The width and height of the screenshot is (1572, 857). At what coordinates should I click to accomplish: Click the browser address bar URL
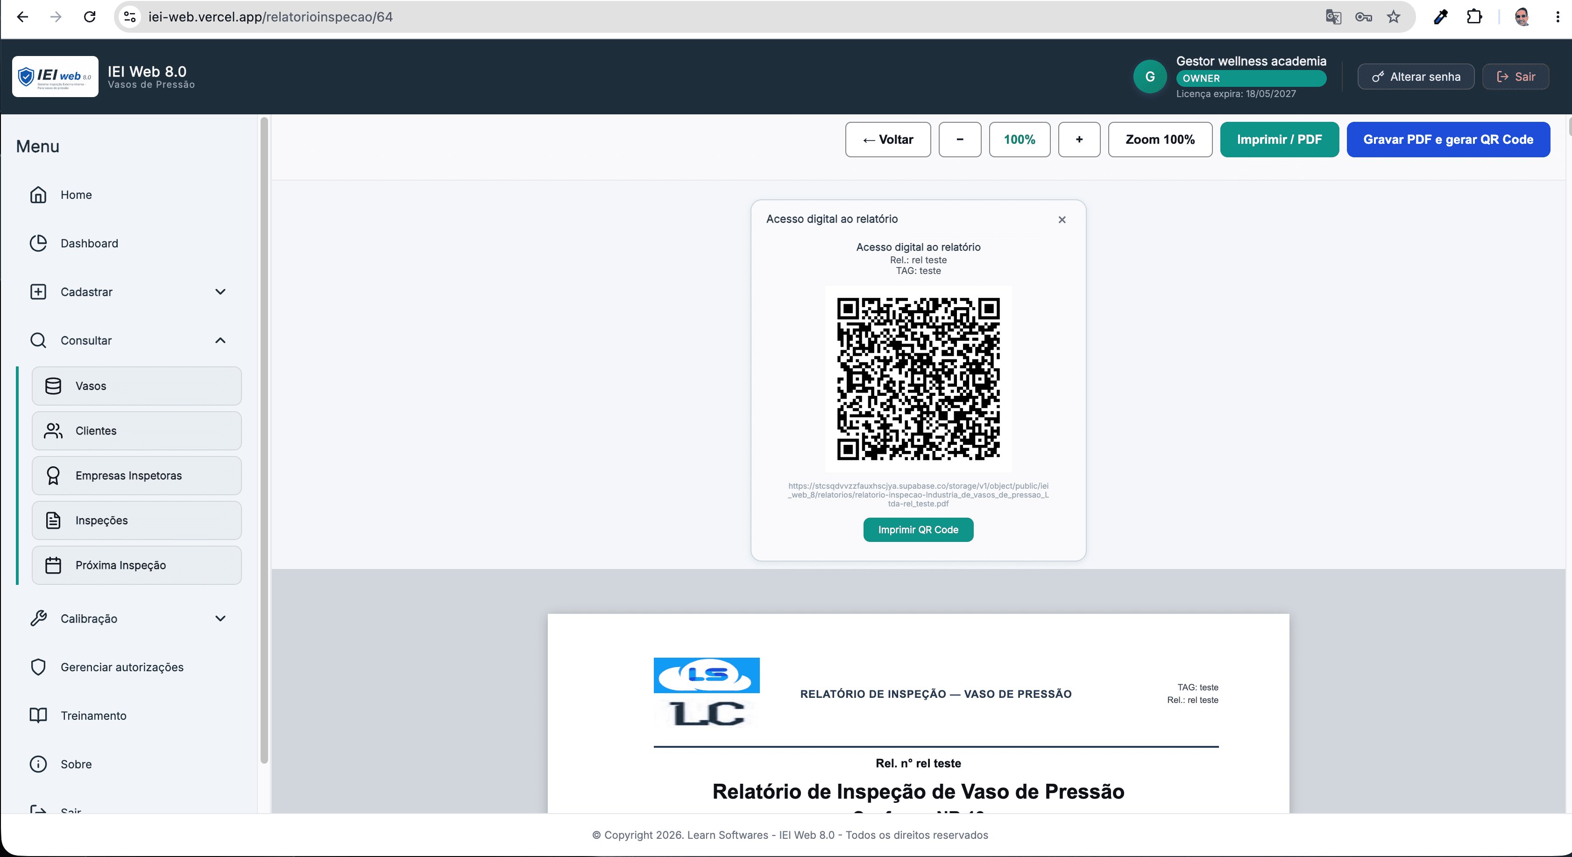[x=270, y=16]
